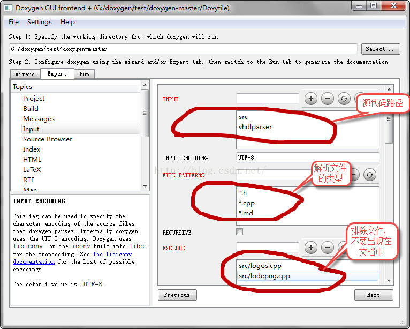Select the Source Browser topic
The image size is (410, 329).
48,139
